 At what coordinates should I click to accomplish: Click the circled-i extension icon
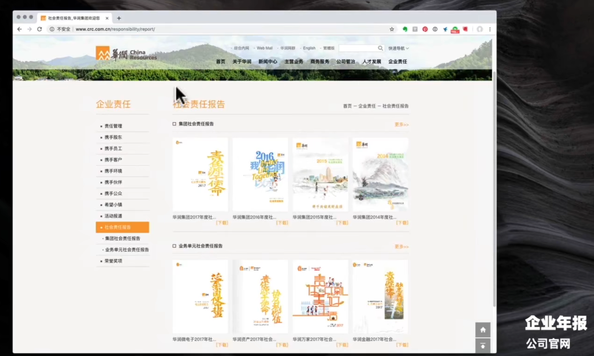[x=435, y=29]
